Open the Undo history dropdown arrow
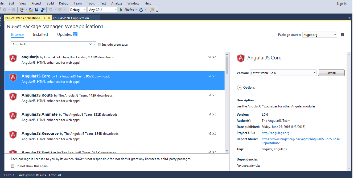 (x=55, y=10)
